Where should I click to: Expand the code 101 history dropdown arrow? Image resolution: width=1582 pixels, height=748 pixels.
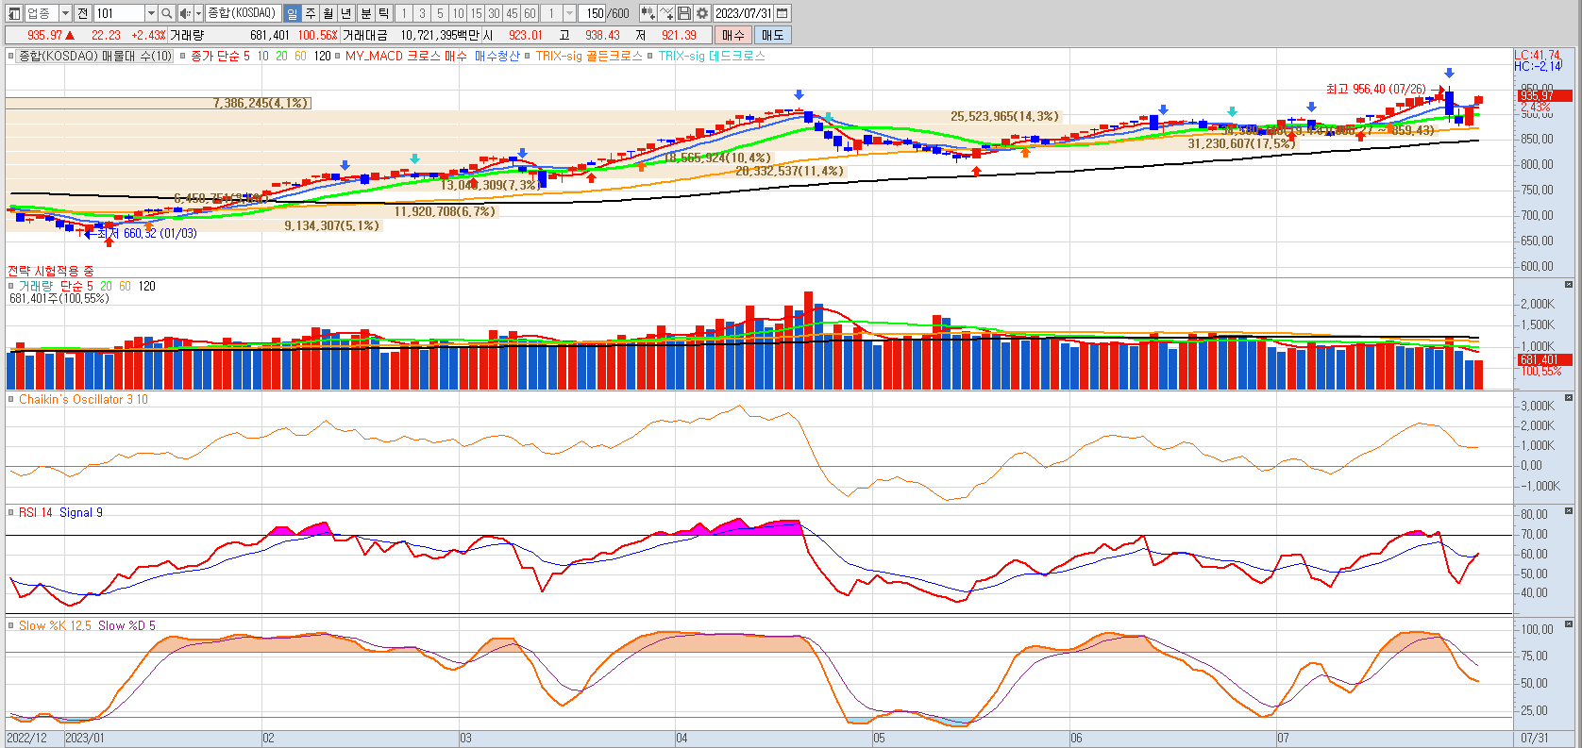coord(151,13)
